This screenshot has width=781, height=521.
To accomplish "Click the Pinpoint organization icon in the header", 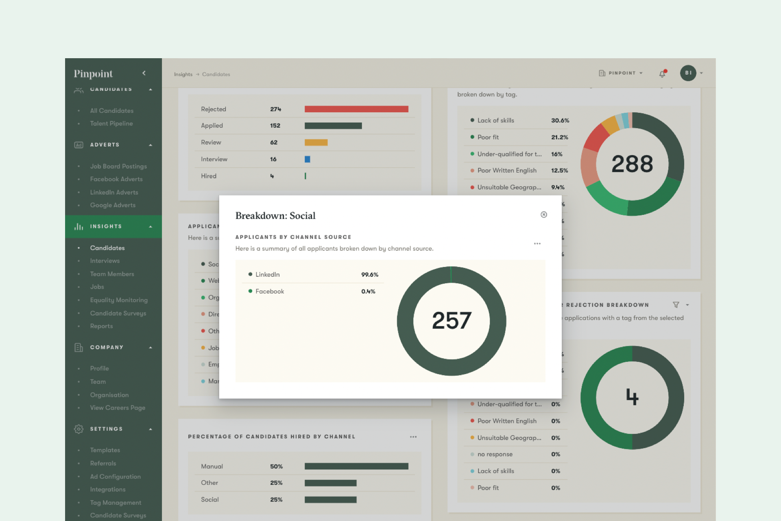I will 602,73.
